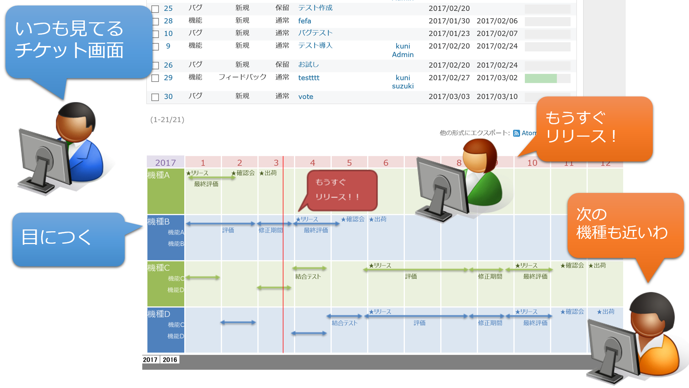Switch to the 2016 year tab
Screen dimensions: 689x388
pyautogui.click(x=169, y=360)
